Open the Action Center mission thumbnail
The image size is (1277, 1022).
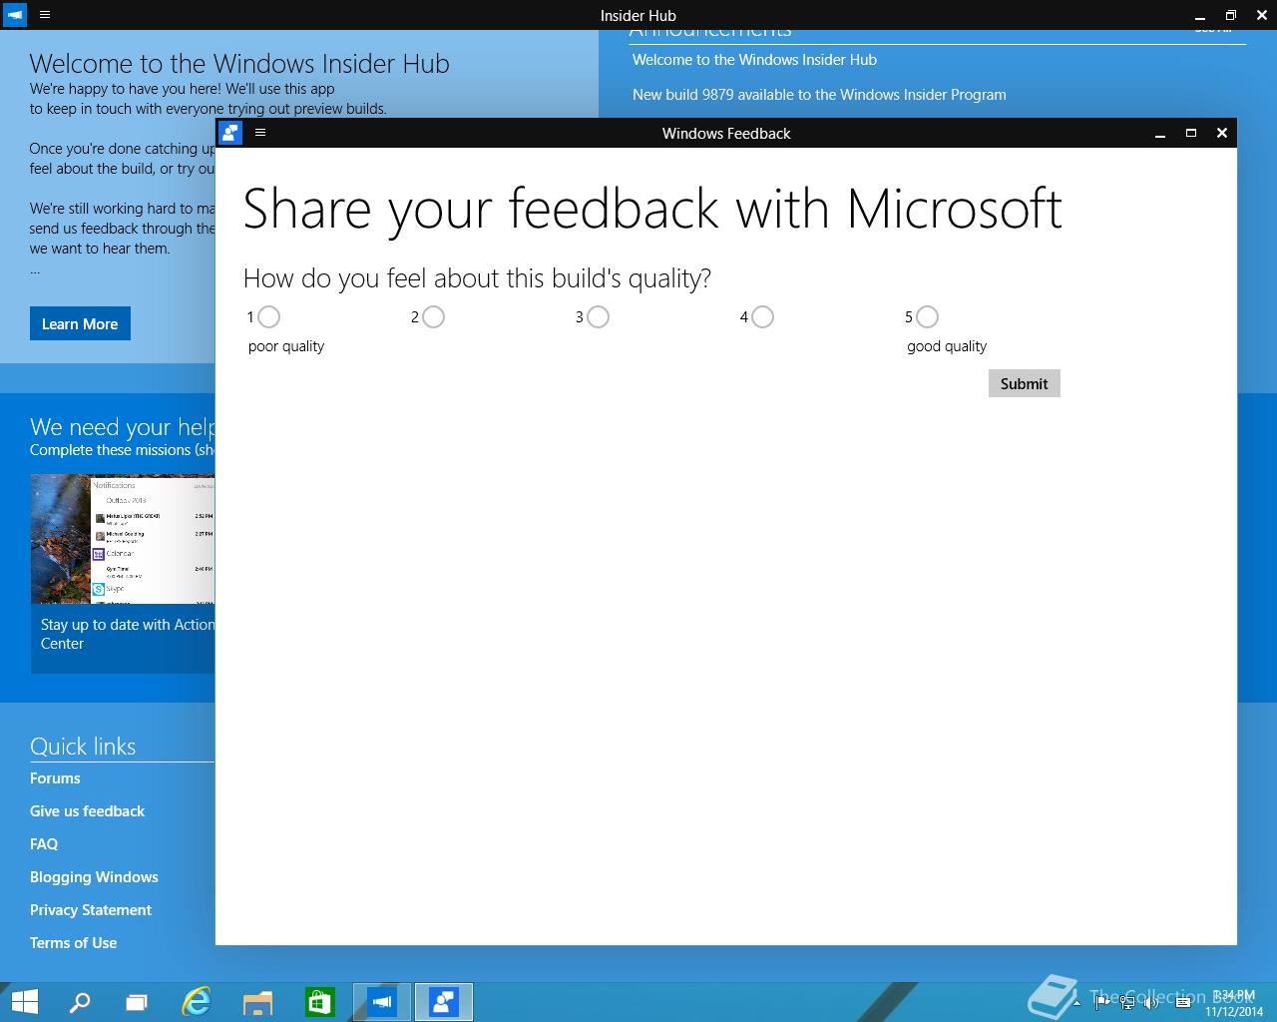click(123, 539)
